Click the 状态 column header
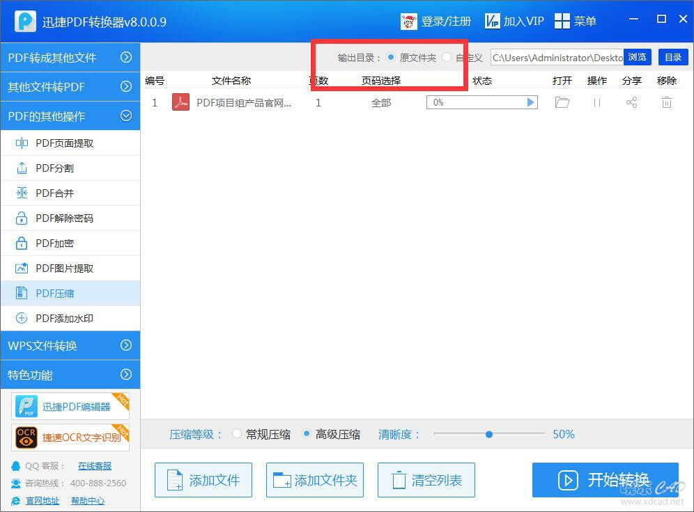The image size is (694, 512). tap(482, 81)
